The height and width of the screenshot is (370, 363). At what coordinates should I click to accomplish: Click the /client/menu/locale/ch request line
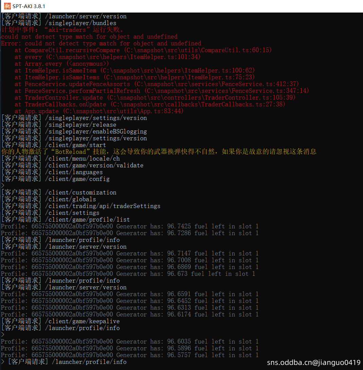[60, 159]
